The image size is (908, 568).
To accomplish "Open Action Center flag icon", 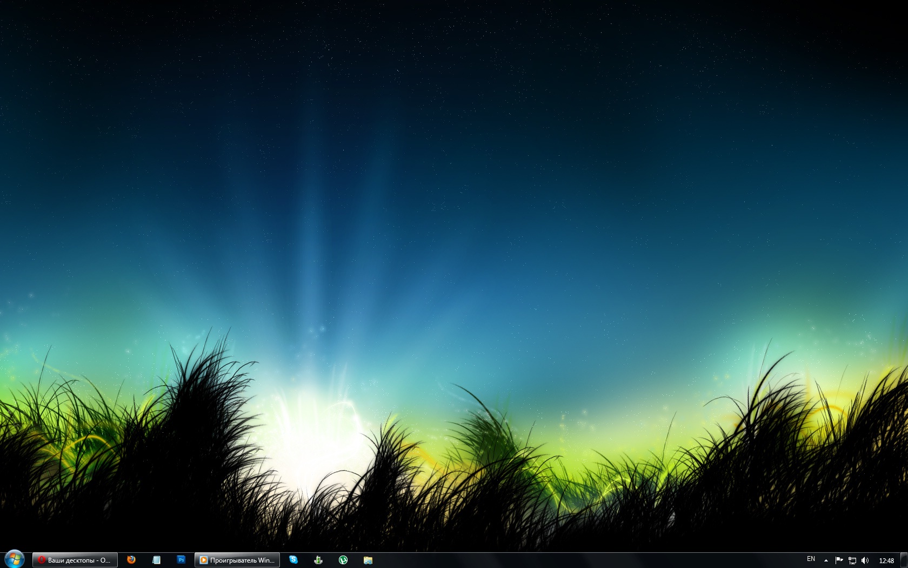I will point(839,560).
